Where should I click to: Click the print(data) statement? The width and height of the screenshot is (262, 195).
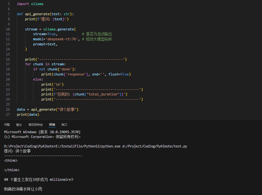(28, 114)
